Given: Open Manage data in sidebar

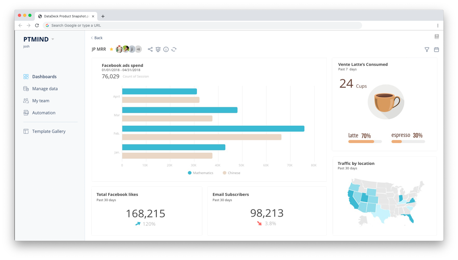Looking at the screenshot, I should click(x=45, y=88).
